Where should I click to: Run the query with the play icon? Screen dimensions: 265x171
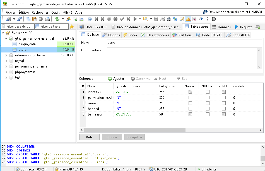coord(135,19)
